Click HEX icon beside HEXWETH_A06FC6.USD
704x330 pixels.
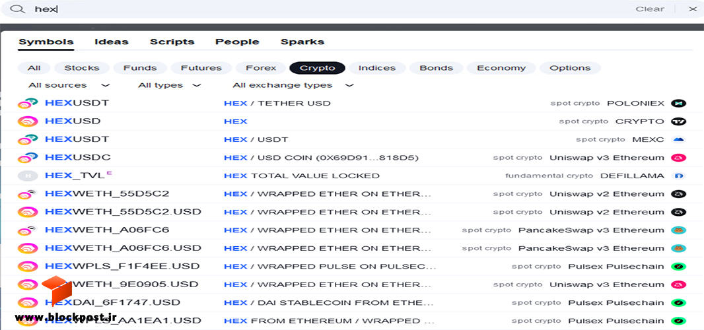(27, 248)
